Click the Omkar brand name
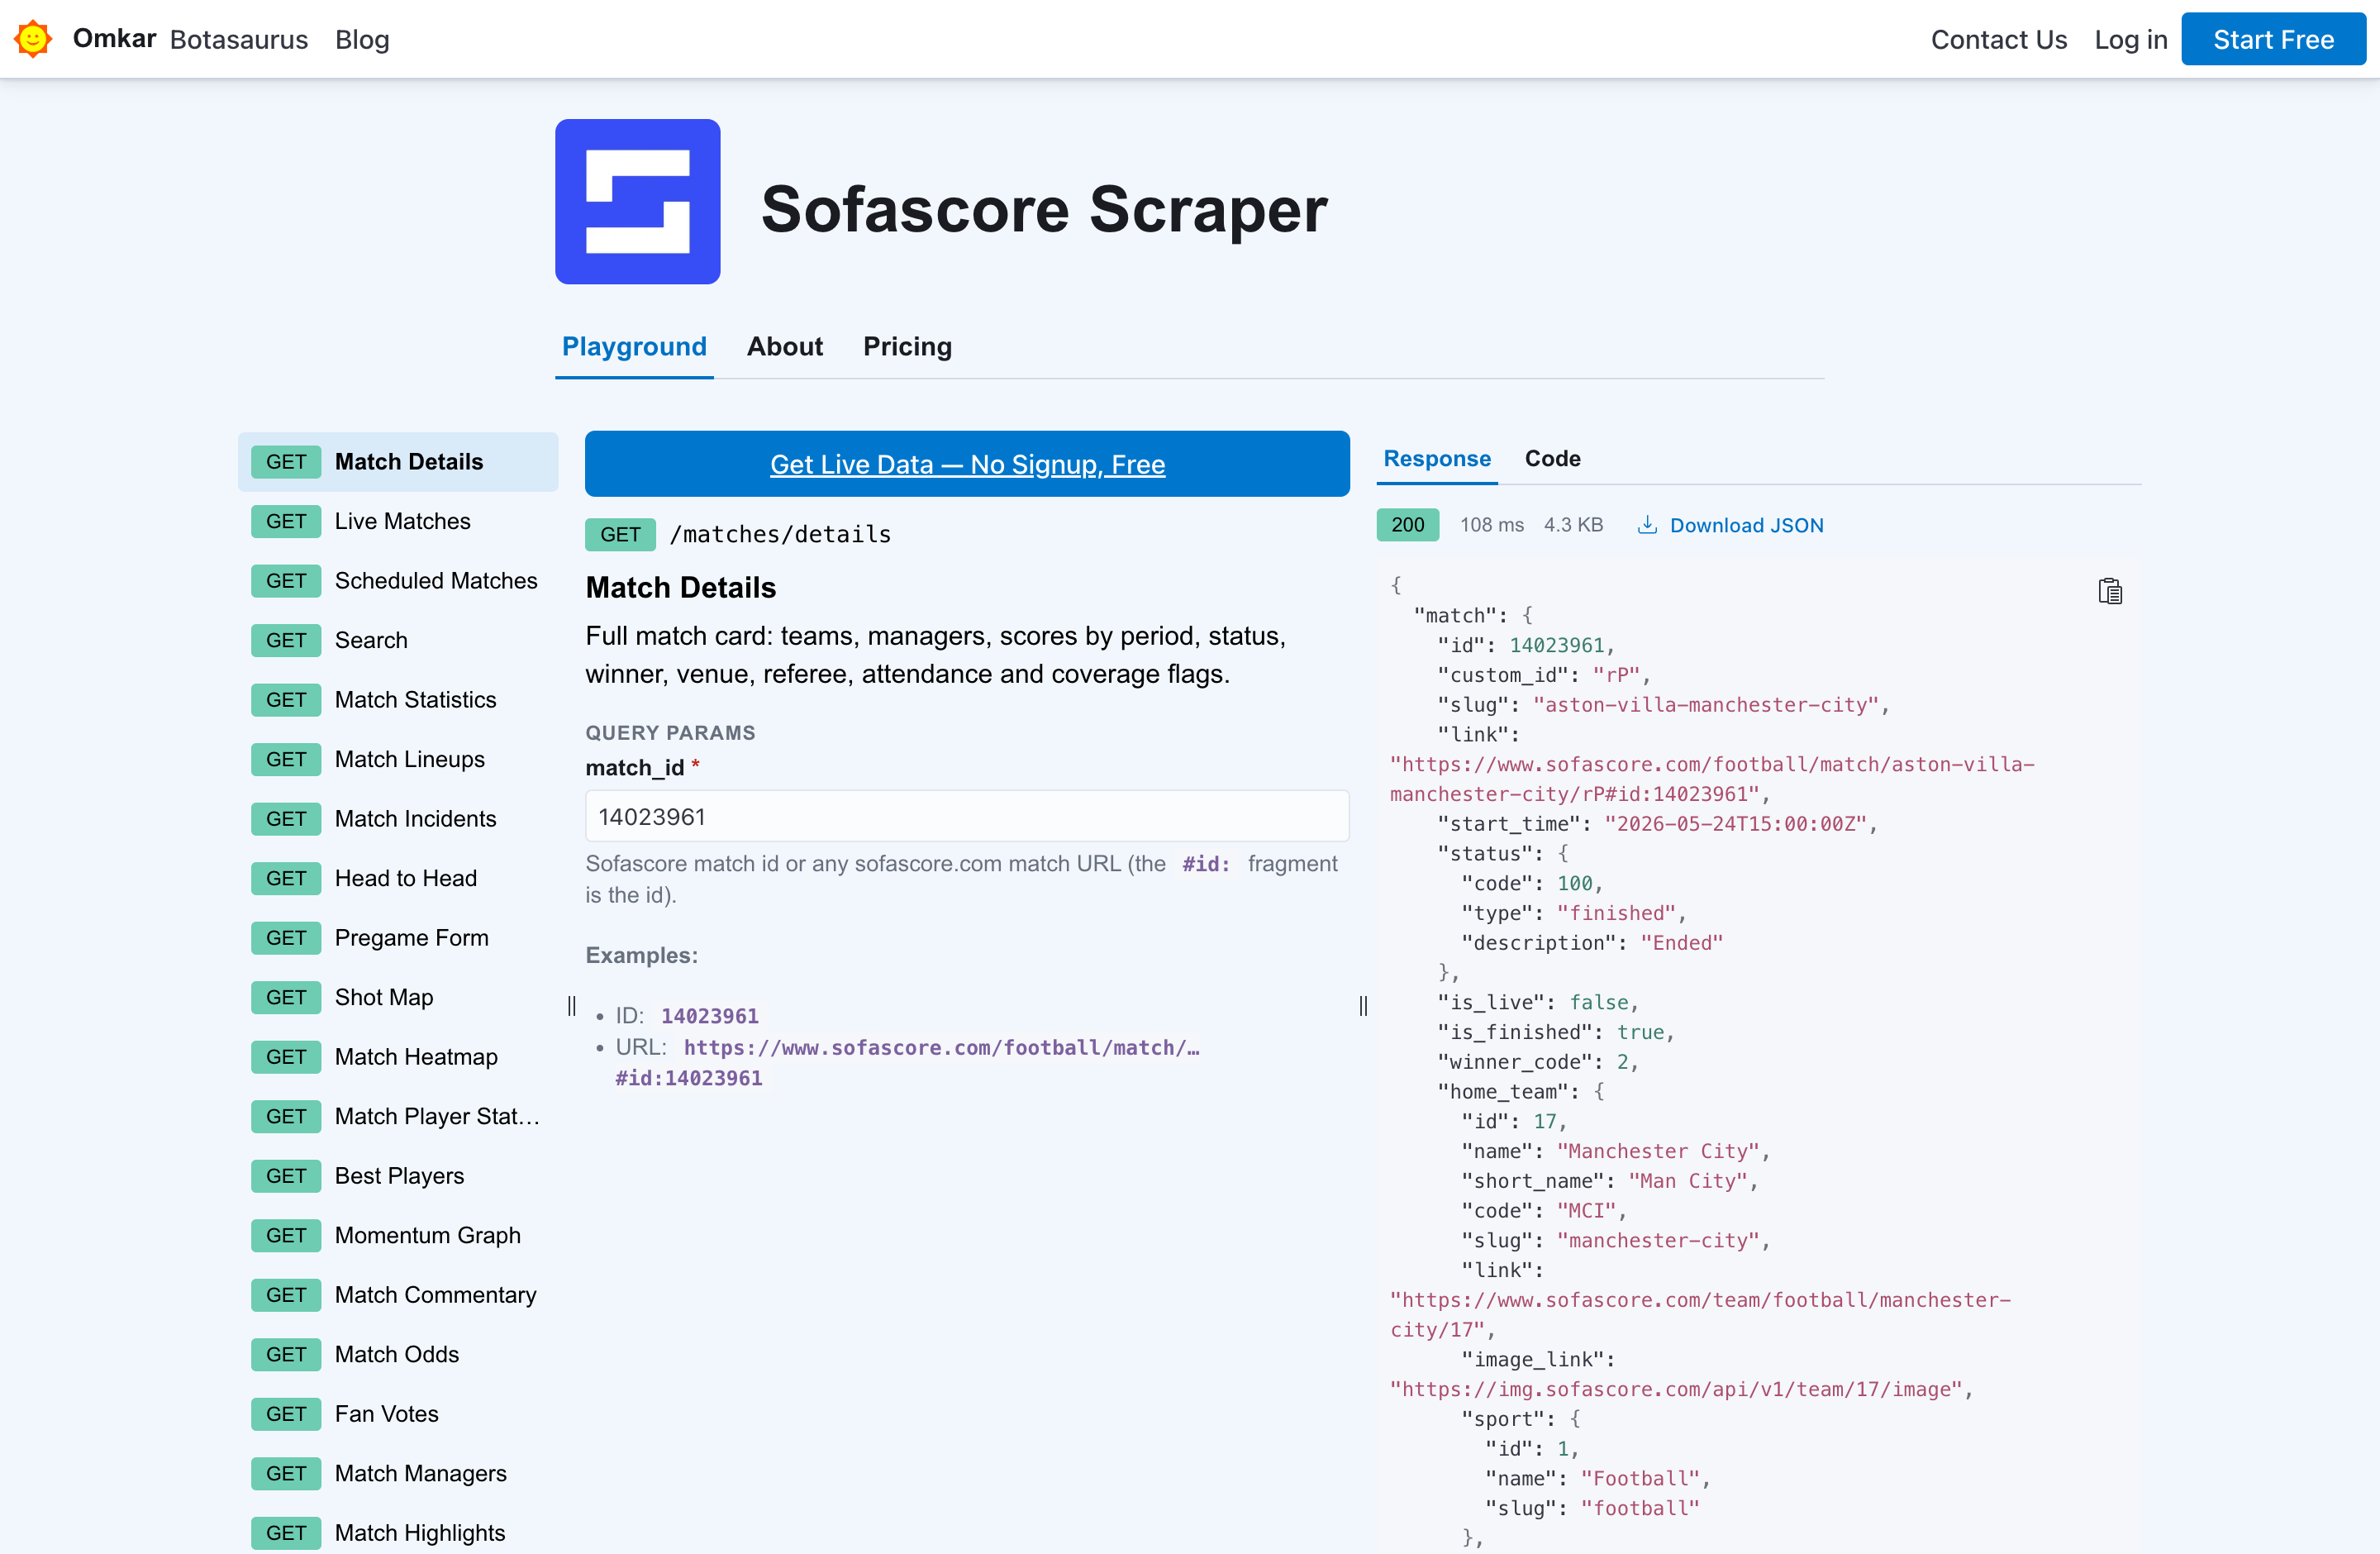Screen dimensions: 2380x1554 [x=114, y=38]
